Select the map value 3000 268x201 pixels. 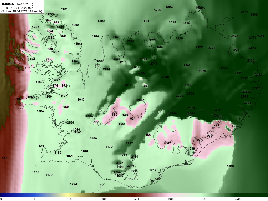tap(173, 113)
